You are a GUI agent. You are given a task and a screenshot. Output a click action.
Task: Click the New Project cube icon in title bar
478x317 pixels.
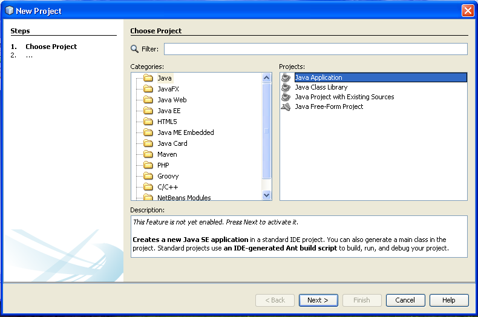coord(10,11)
